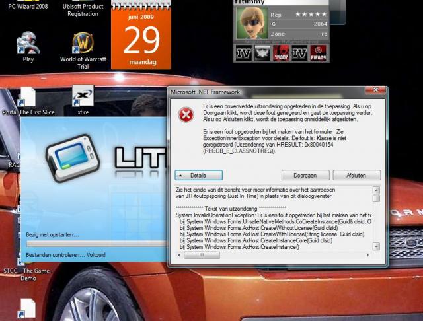Screen dimensions: 423x321
Task: Select the Gears of War game tile
Action: point(281,53)
